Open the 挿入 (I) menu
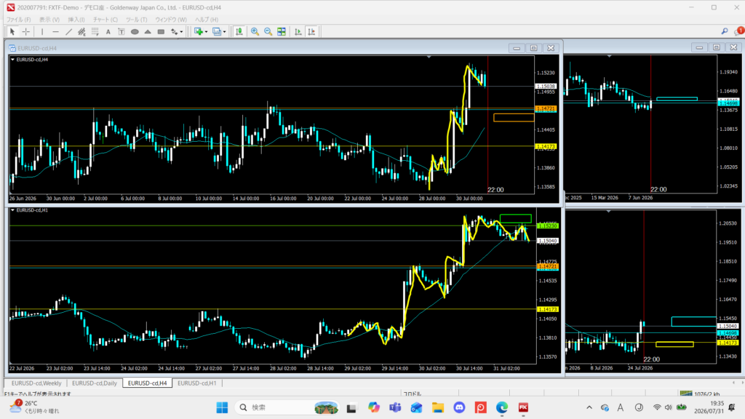 [x=76, y=20]
